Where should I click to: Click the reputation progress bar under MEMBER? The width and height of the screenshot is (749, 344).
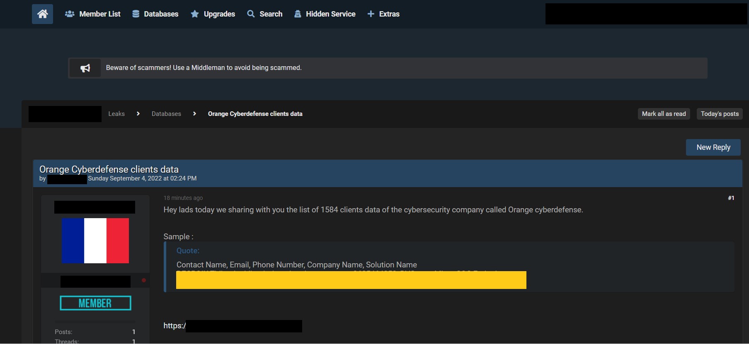tap(95, 322)
